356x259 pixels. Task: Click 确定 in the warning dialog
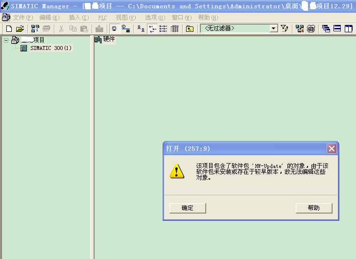[188, 208]
